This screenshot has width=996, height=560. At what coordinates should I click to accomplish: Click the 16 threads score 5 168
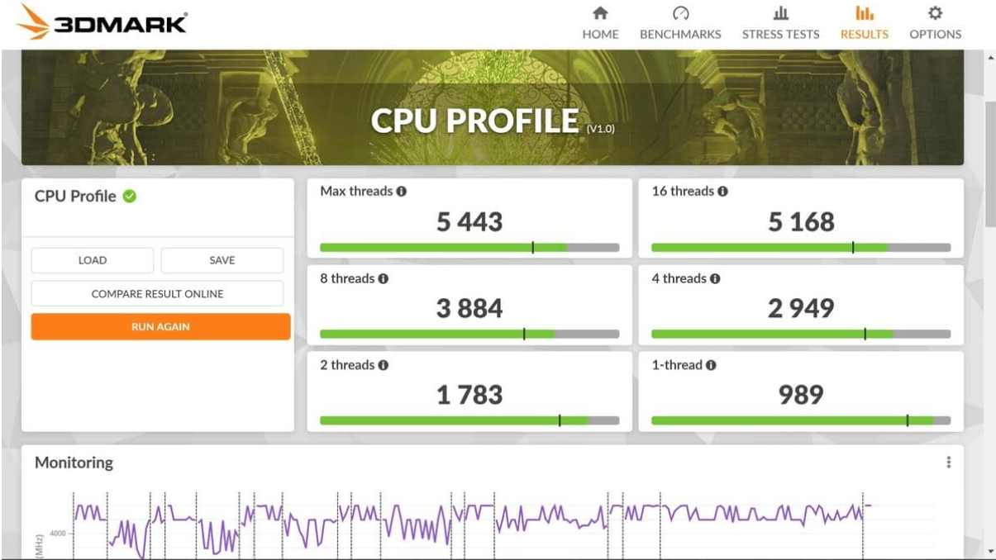pyautogui.click(x=801, y=221)
